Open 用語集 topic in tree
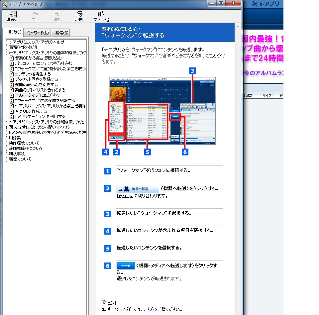Image resolution: width=319 pixels, height=315 pixels. [x=15, y=138]
